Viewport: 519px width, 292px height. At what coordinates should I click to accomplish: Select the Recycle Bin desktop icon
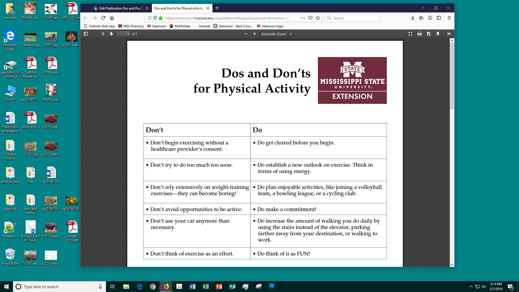tap(10, 257)
